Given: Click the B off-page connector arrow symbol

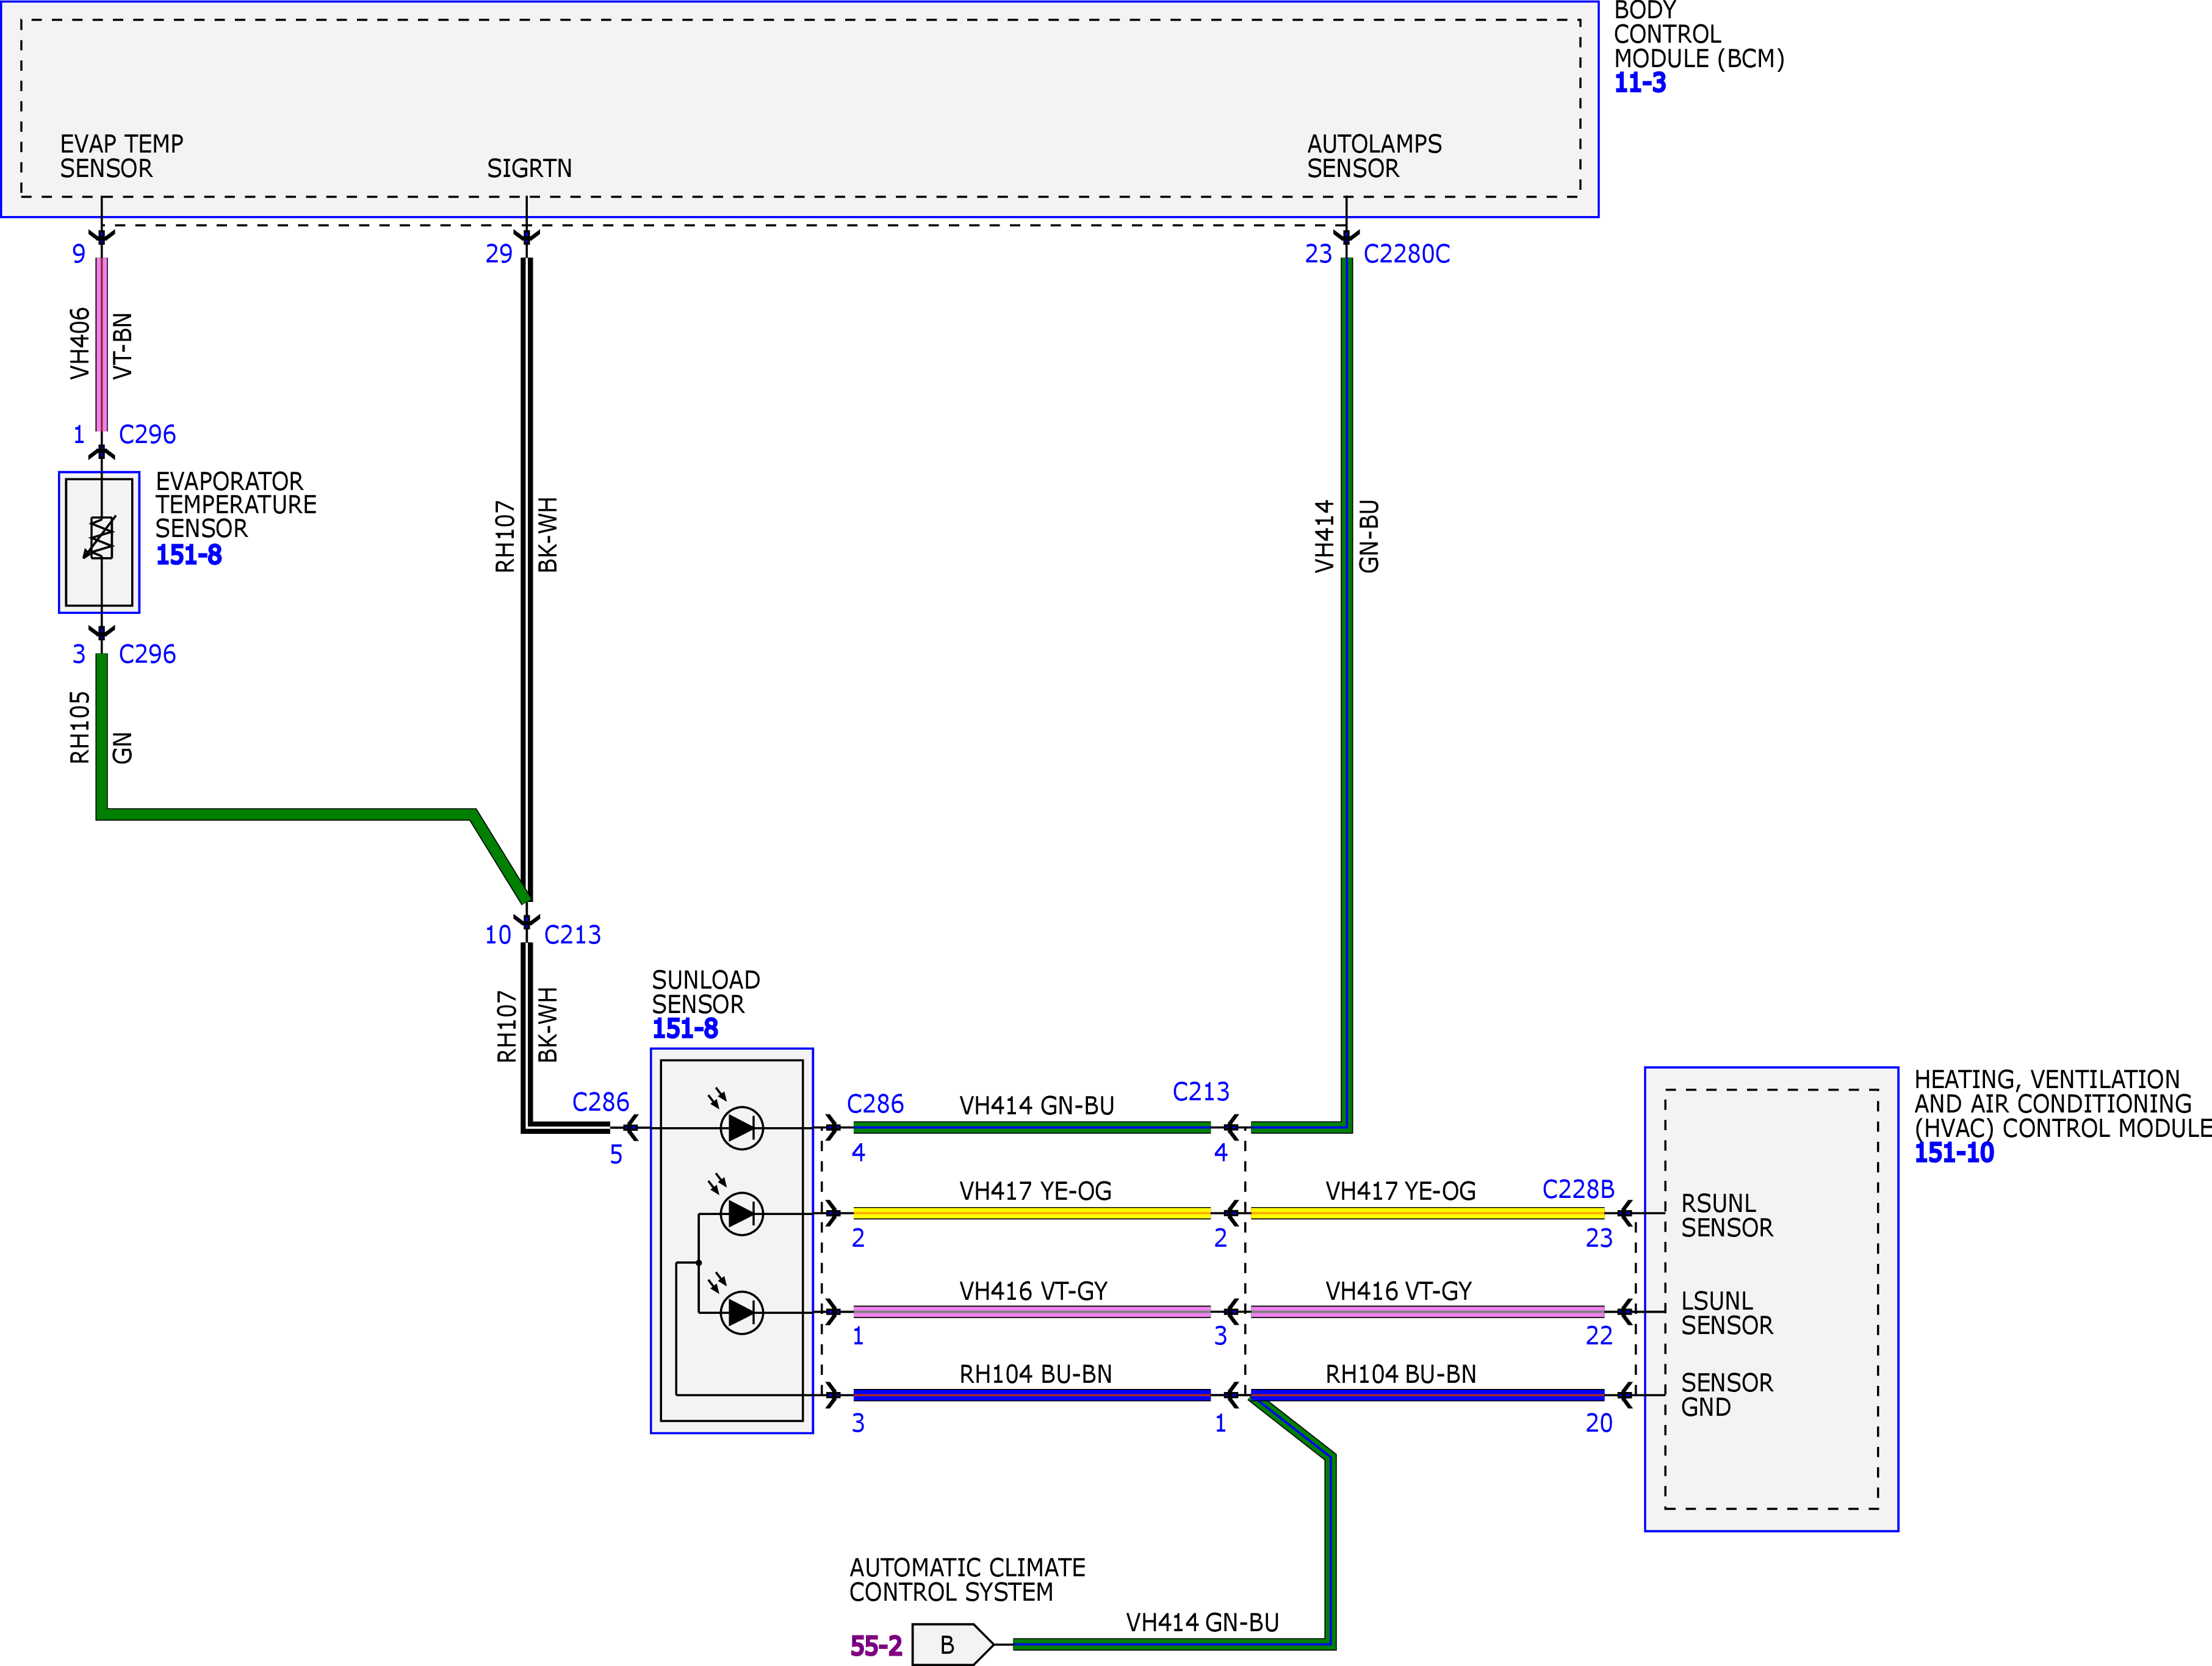Looking at the screenshot, I should click(x=952, y=1645).
